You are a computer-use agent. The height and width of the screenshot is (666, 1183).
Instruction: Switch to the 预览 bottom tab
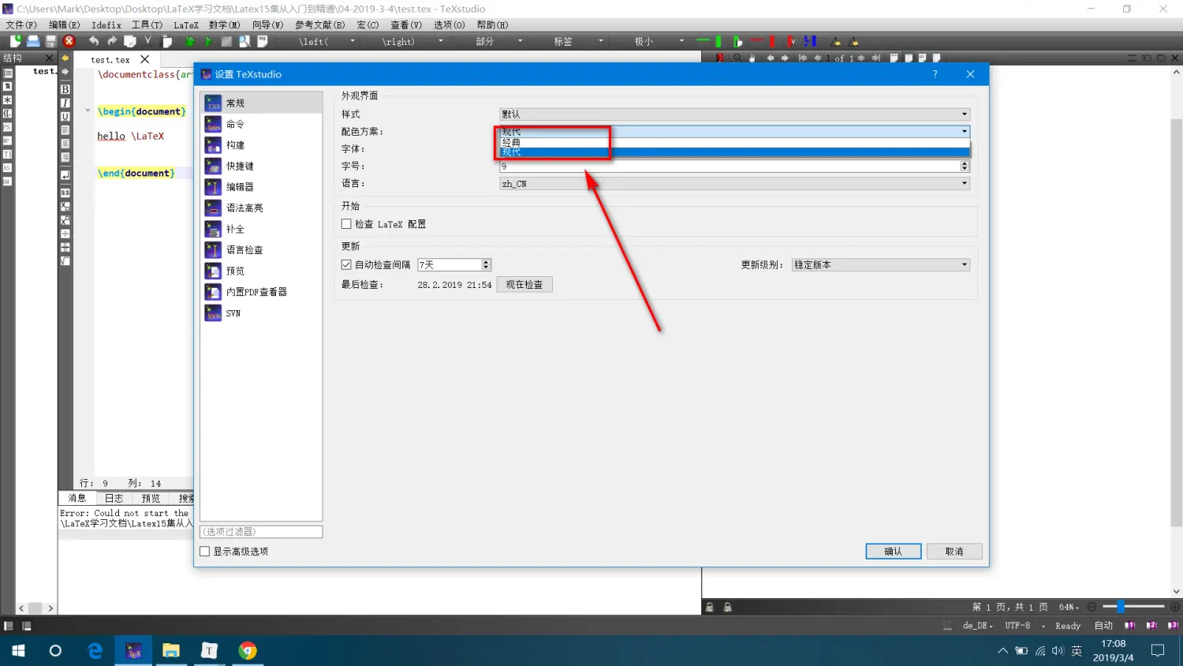click(x=151, y=498)
